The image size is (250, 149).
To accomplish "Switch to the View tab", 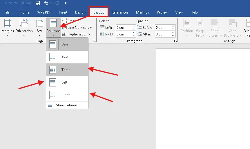I will tap(179, 12).
